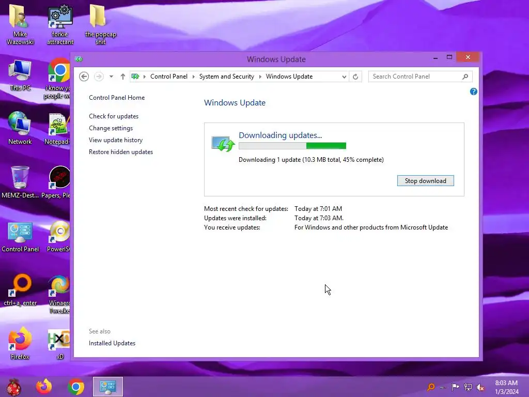Select the Mike Wazowski desktop folder
Viewport: 529px width, 397px height.
(x=20, y=24)
